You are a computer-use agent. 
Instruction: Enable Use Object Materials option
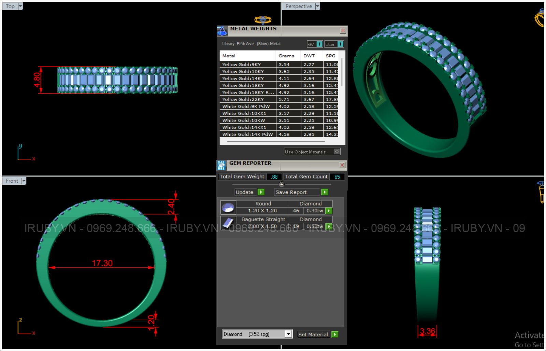tap(337, 152)
